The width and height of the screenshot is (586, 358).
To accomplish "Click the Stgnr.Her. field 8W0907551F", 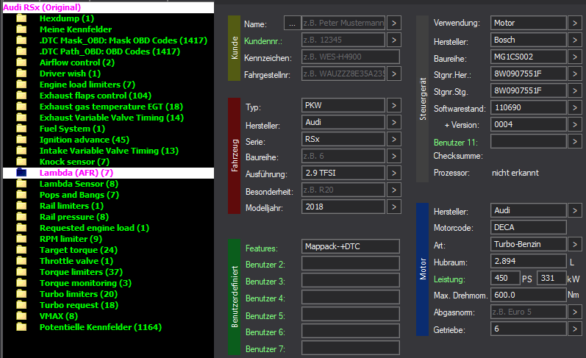I will pos(529,74).
